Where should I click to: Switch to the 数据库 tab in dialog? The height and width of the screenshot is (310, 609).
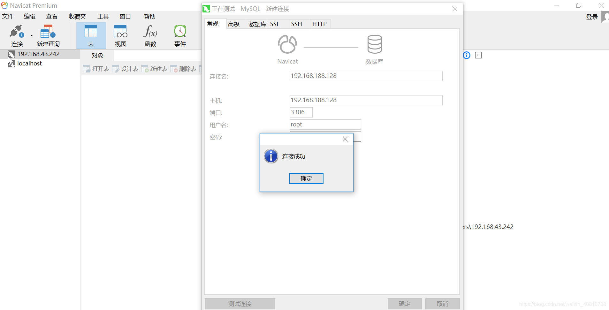257,24
